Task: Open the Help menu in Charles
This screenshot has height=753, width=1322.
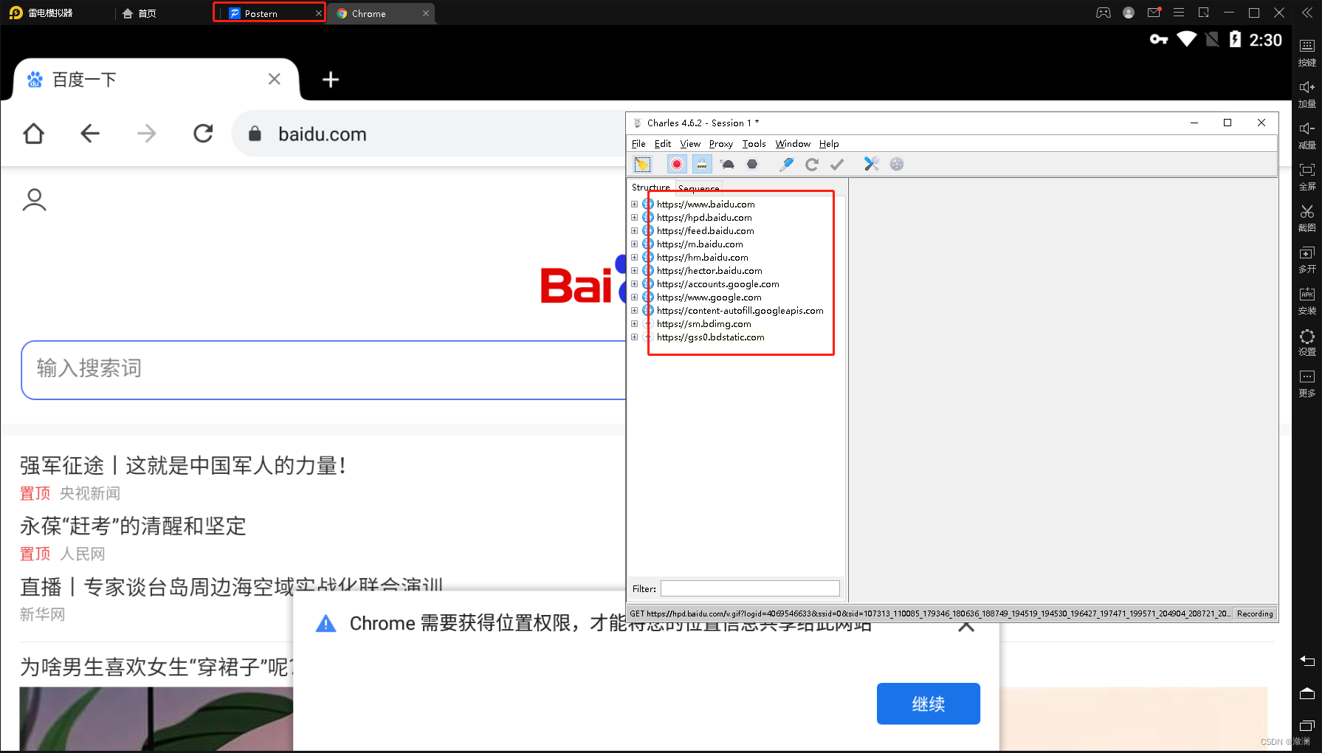Action: [x=829, y=144]
